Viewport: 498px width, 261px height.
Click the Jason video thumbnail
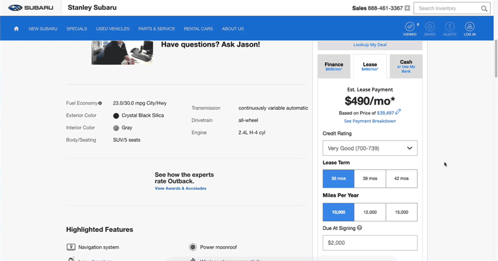pyautogui.click(x=122, y=52)
